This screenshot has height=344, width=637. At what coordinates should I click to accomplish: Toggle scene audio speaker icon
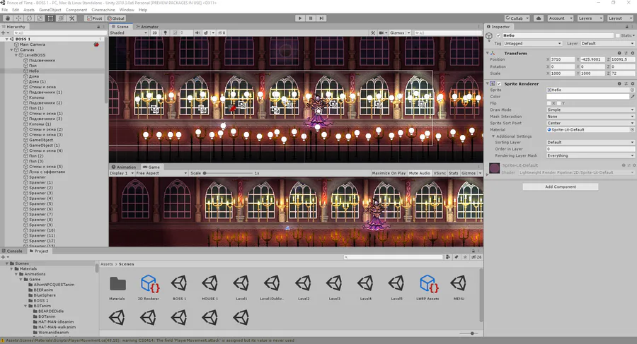click(197, 33)
